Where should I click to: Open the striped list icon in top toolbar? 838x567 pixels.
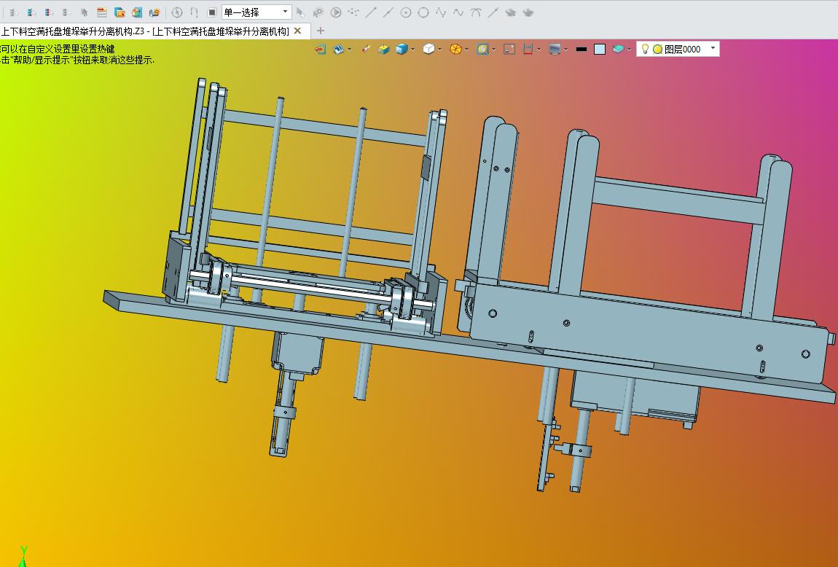[x=101, y=12]
